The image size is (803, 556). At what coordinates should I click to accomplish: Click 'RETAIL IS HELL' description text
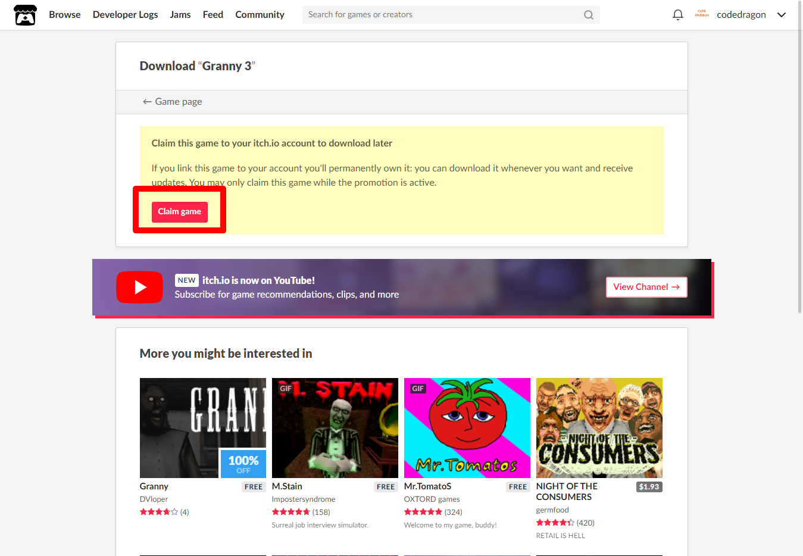[561, 536]
